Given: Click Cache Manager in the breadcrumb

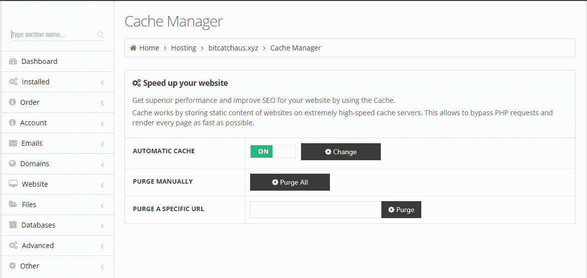Looking at the screenshot, I should [295, 48].
